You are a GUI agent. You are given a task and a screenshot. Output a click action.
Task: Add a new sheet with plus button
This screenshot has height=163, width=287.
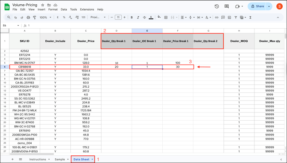(12, 159)
